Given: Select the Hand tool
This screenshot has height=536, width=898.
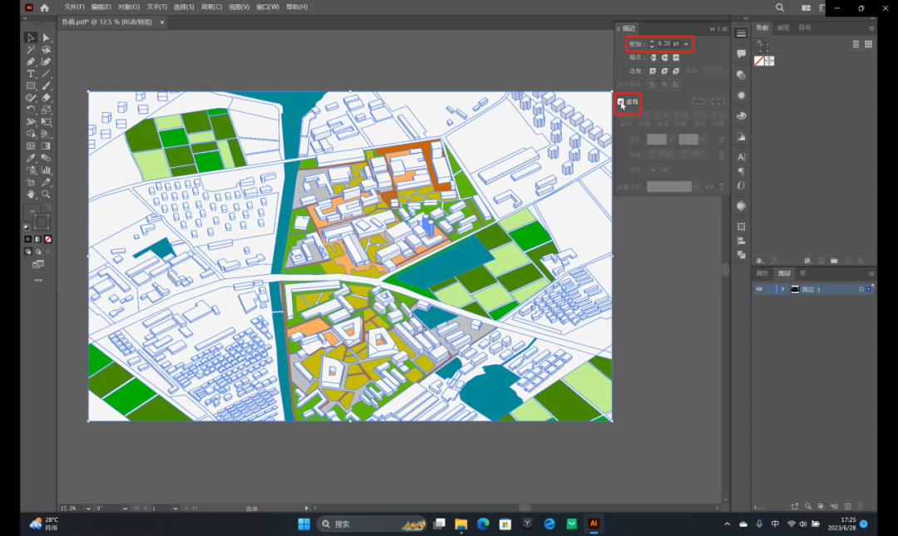Looking at the screenshot, I should point(31,194).
